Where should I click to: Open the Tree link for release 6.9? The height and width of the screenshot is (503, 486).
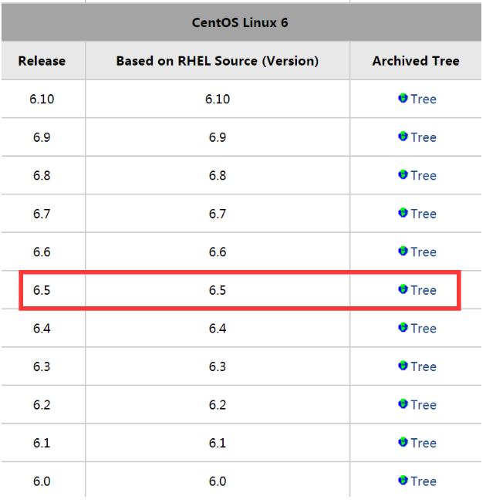424,137
